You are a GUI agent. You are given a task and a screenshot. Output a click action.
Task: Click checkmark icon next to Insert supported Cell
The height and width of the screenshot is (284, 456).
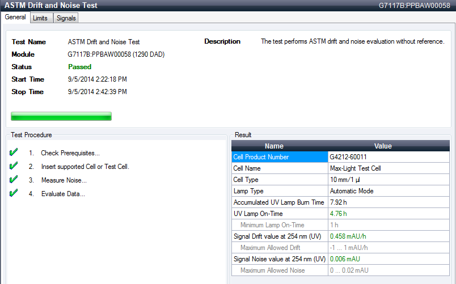14,166
